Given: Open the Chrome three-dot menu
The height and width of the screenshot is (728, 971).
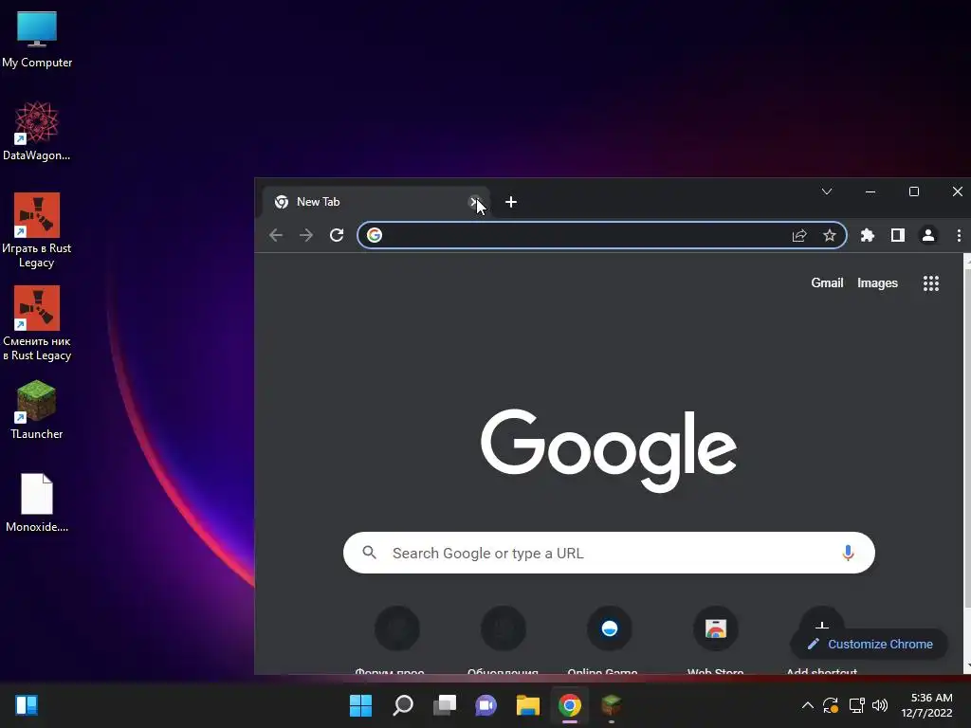Looking at the screenshot, I should (x=959, y=235).
